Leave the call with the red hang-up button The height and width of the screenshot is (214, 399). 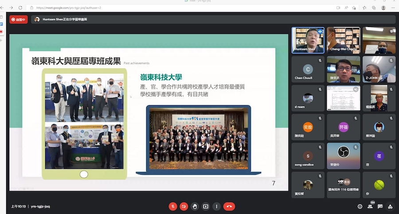point(229,206)
